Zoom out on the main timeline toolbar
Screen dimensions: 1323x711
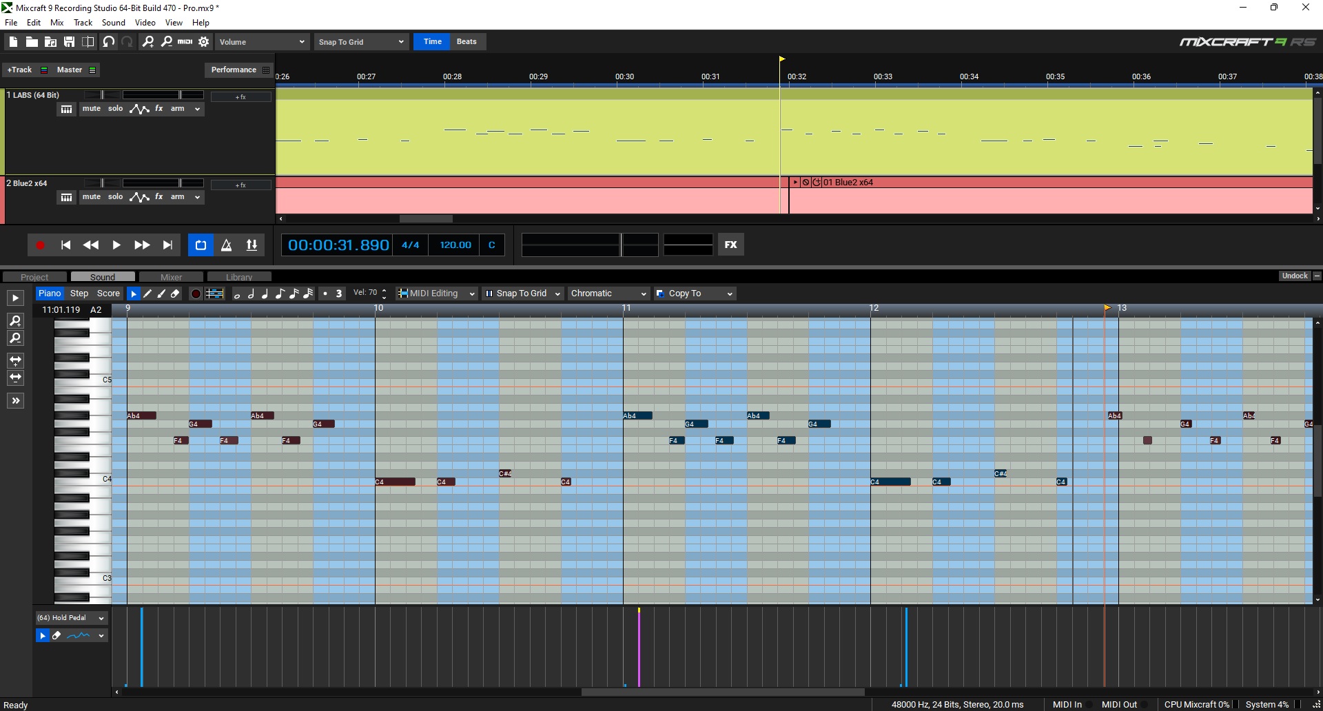(167, 42)
